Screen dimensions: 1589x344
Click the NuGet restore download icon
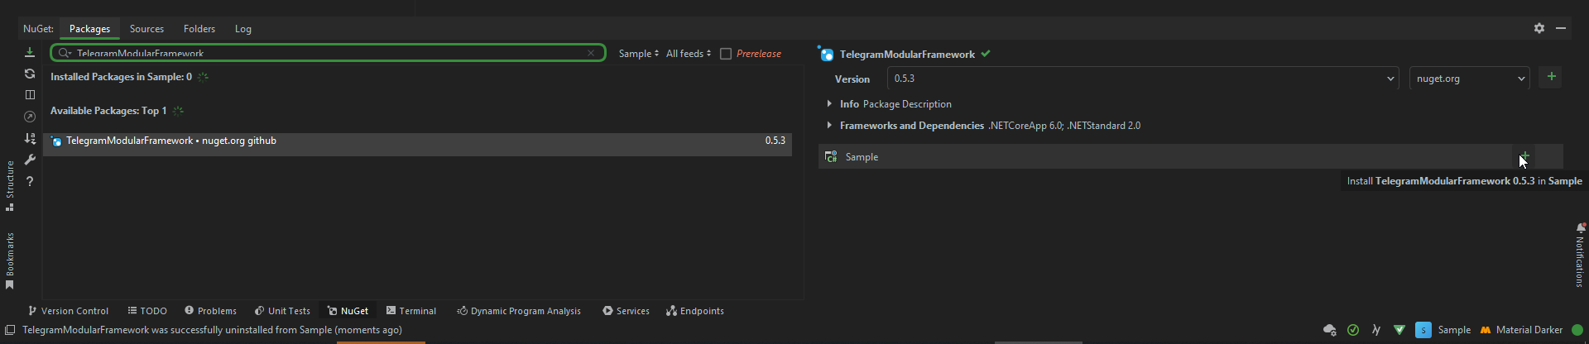(30, 52)
